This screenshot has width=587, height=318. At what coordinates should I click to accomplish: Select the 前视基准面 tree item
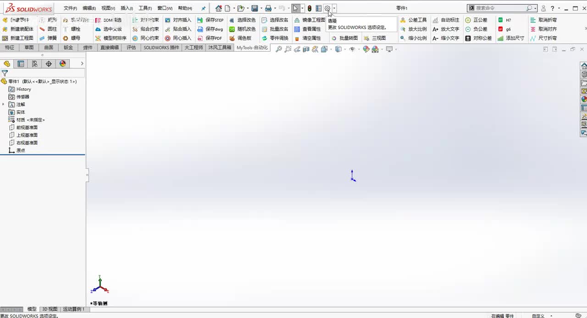click(23, 127)
